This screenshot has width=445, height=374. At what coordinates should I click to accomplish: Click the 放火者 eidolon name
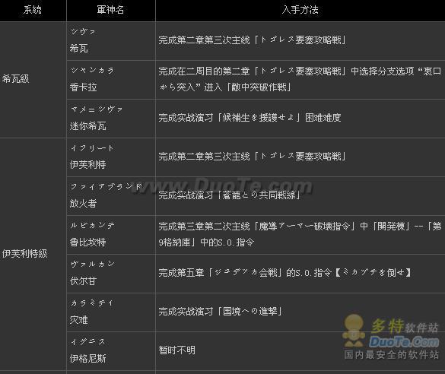click(84, 203)
